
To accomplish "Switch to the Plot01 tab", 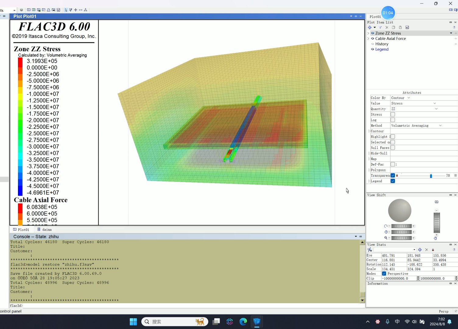I will (21, 230).
